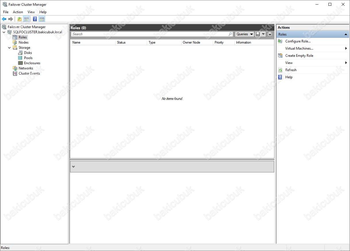Select Networks in the console tree

coord(26,68)
